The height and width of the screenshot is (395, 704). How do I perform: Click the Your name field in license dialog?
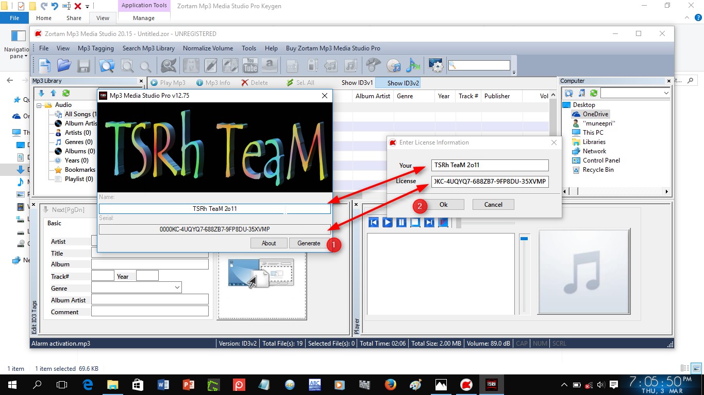click(x=490, y=166)
